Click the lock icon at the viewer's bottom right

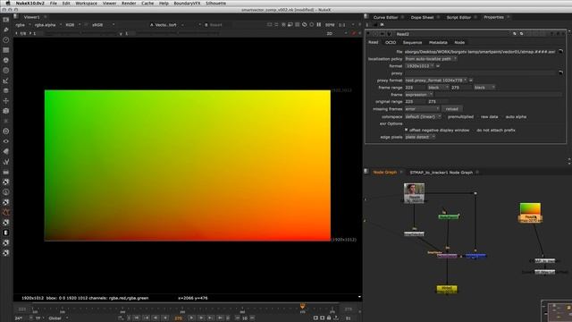coord(329,318)
